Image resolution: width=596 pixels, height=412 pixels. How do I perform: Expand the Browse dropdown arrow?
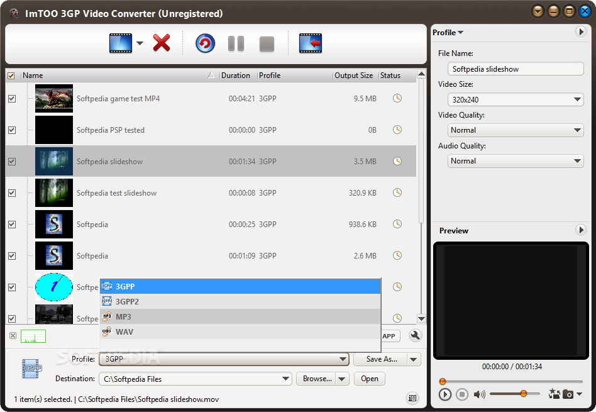click(342, 379)
